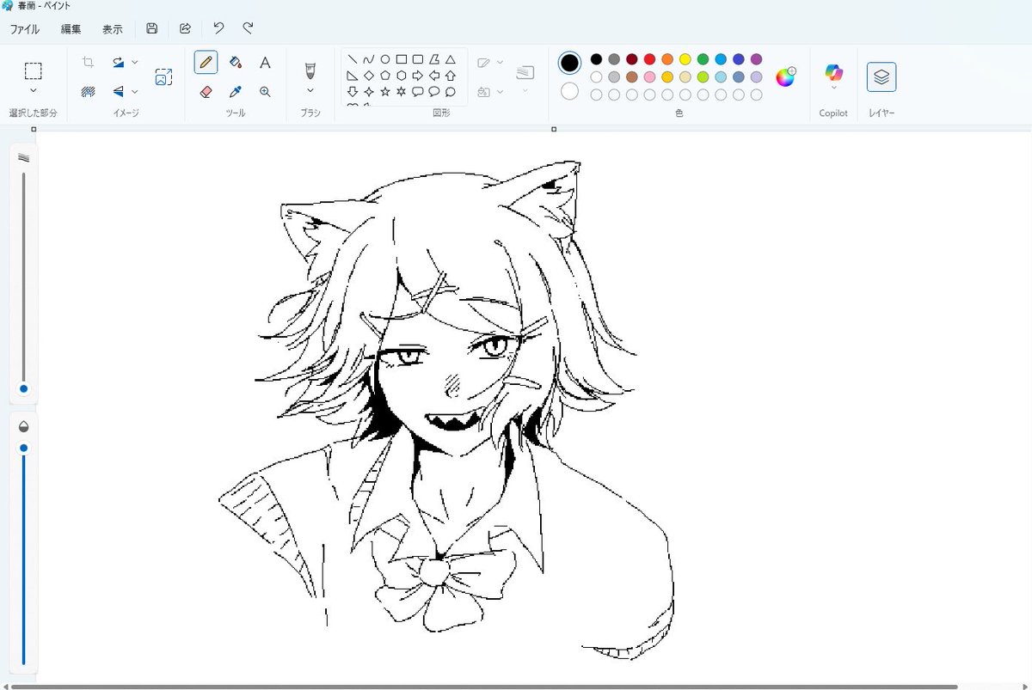
Task: Open the 編集 menu
Action: click(x=71, y=28)
